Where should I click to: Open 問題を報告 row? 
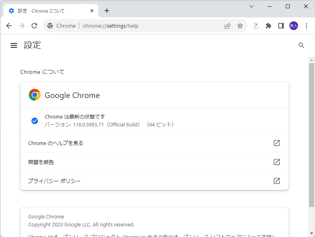[155, 162]
